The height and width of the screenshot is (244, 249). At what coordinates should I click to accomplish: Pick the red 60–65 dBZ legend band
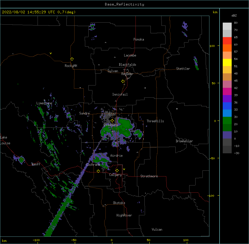click(227, 41)
